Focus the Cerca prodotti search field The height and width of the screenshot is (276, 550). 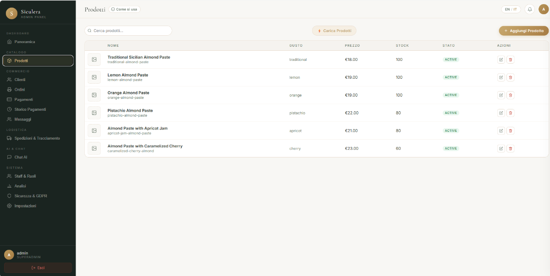(x=128, y=31)
